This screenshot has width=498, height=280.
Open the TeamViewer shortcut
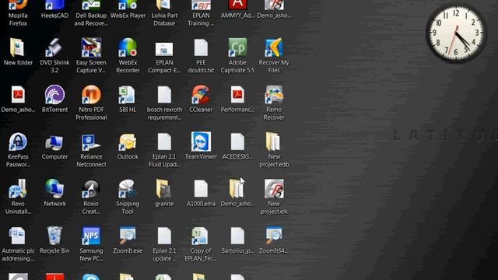[x=201, y=145]
